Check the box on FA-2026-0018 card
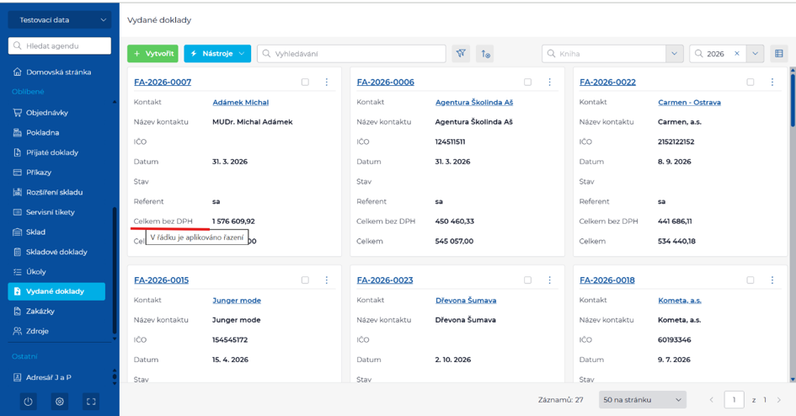Image resolution: width=796 pixels, height=416 pixels. click(751, 280)
